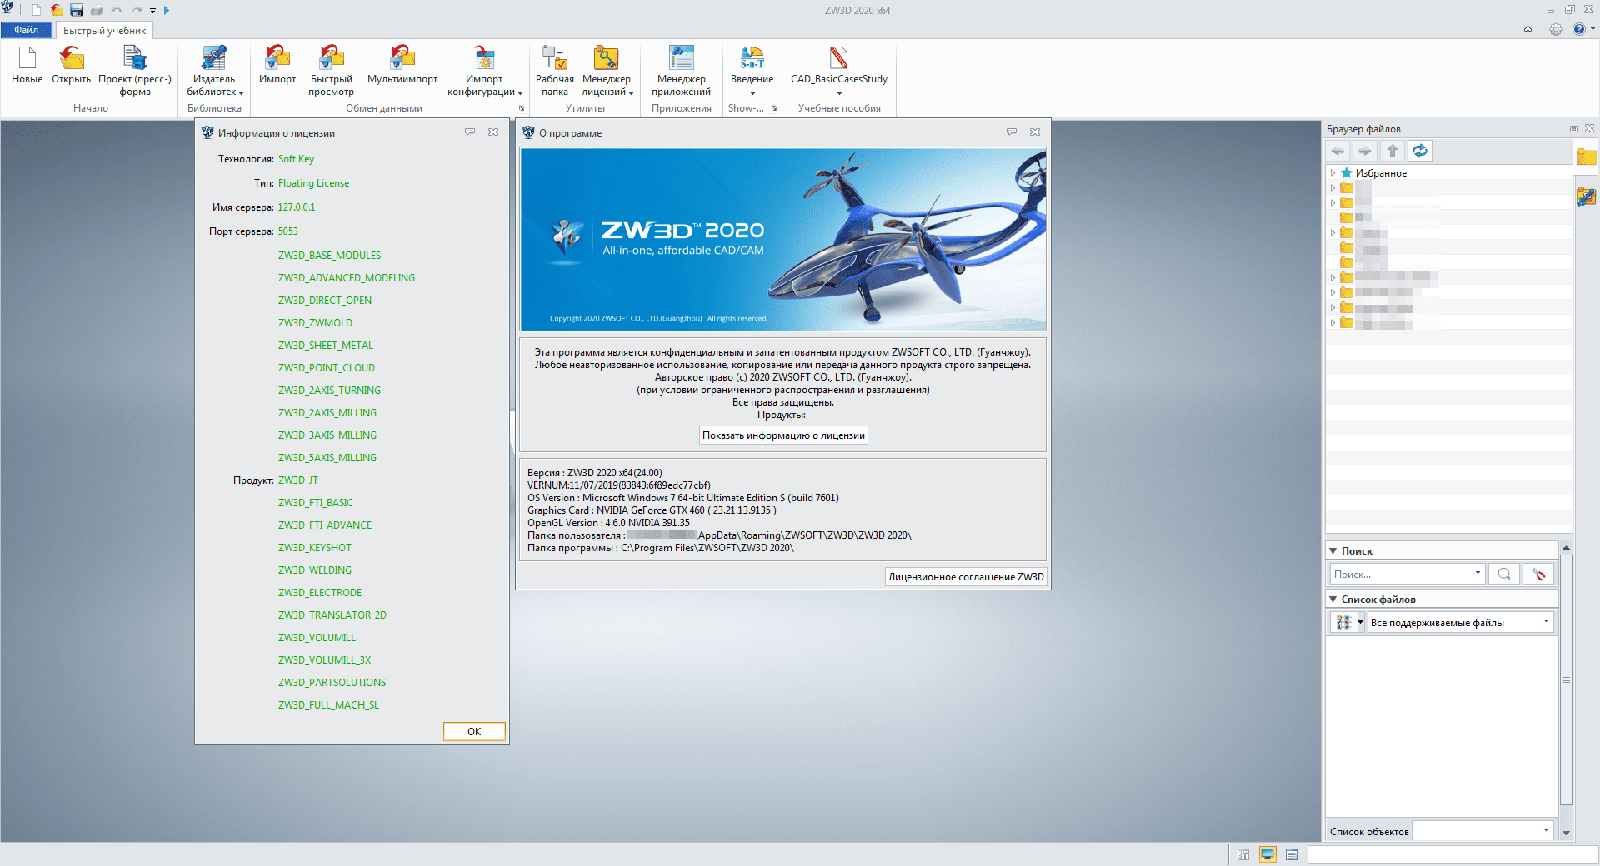This screenshot has width=1600, height=866.
Task: Click ZW3D_FULL_MACH_SL license entry
Action: 328,705
